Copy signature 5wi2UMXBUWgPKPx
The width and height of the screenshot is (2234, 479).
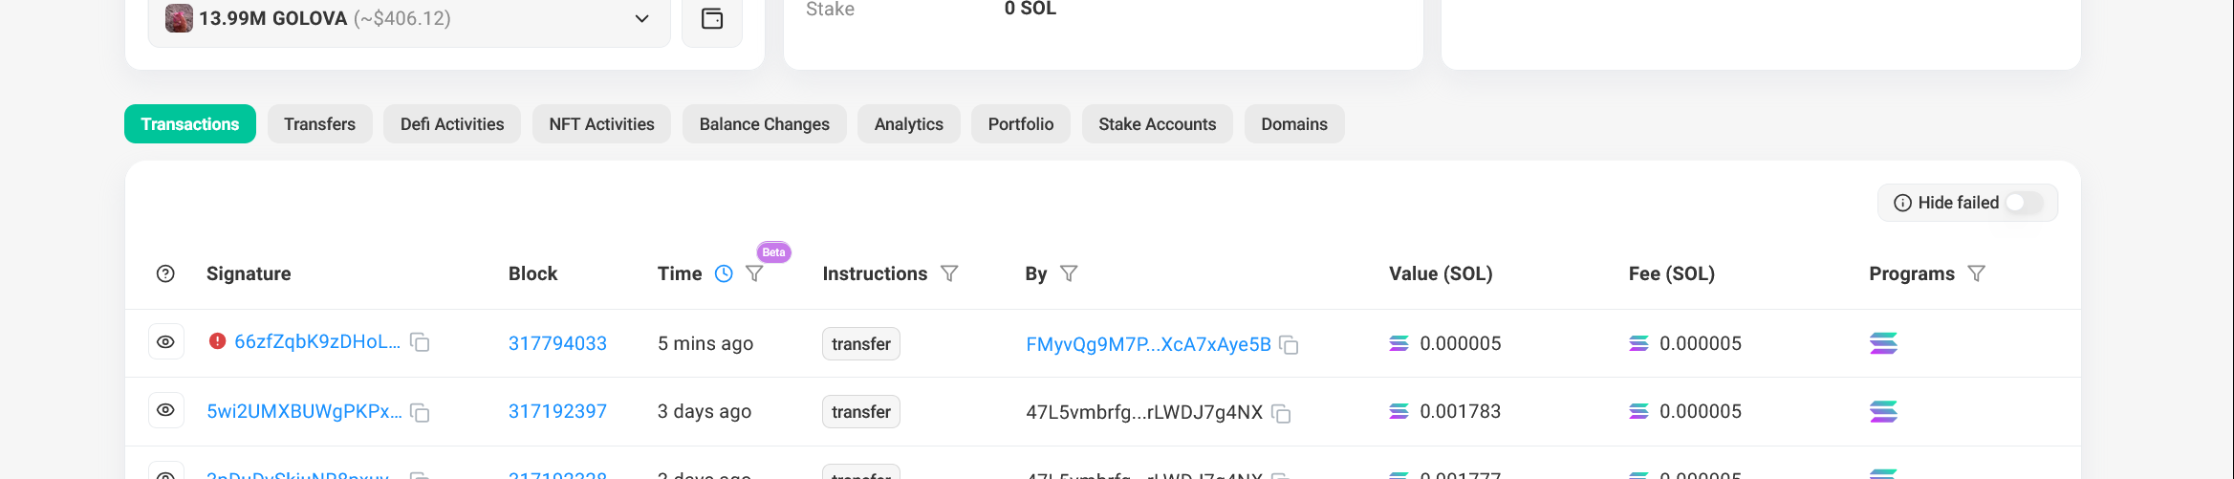[420, 412]
